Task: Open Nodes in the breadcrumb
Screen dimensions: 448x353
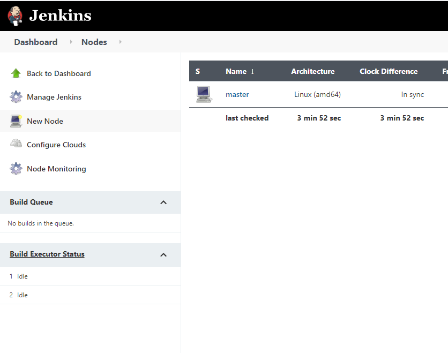Action: coord(94,42)
